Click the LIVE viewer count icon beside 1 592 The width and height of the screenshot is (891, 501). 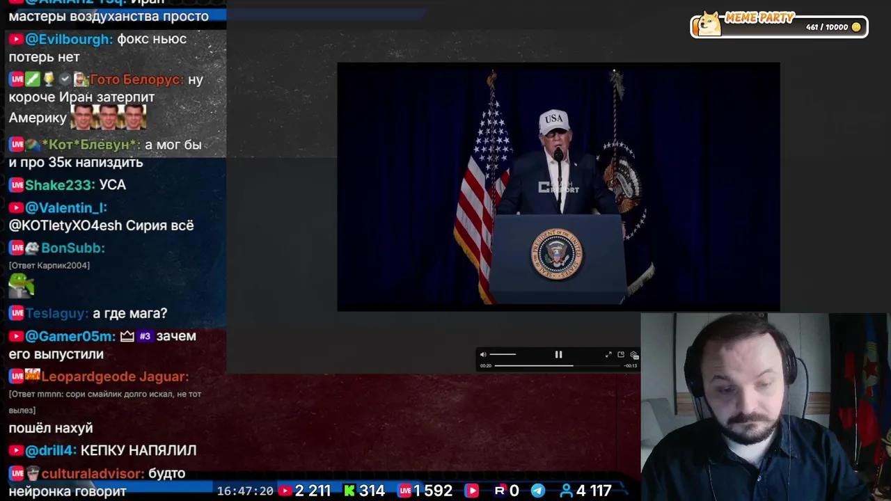pos(404,491)
